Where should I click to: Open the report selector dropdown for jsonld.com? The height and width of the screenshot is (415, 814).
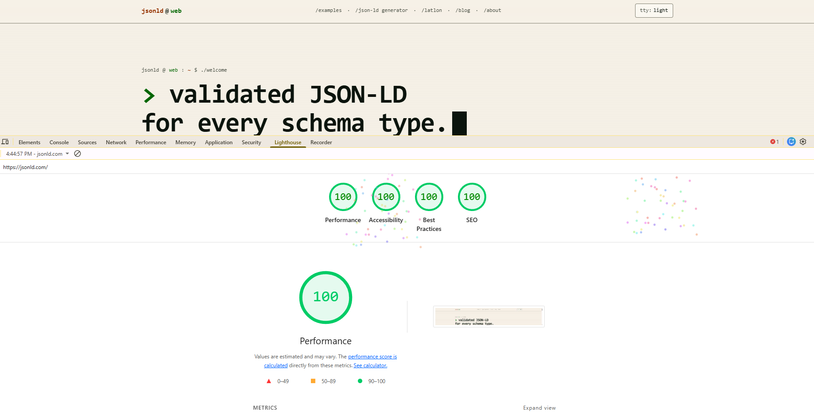(x=38, y=154)
